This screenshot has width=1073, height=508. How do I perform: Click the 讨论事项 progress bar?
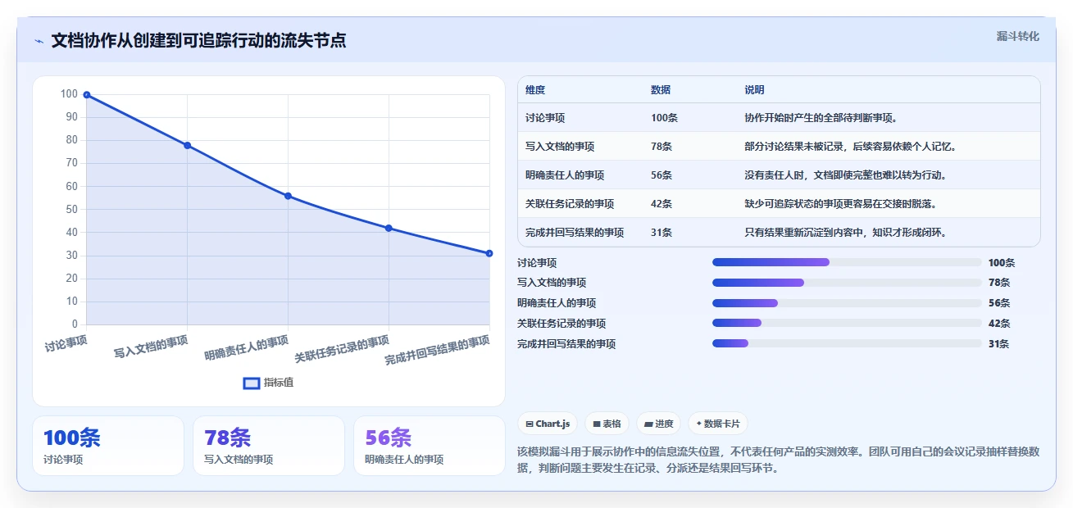click(x=847, y=262)
